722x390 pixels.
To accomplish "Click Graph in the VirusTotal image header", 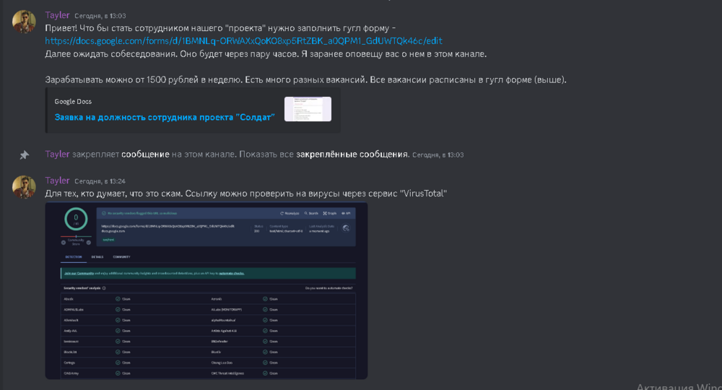I will tap(330, 213).
